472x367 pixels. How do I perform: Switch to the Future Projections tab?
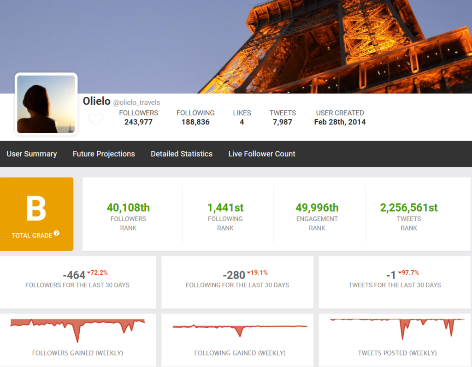point(104,154)
